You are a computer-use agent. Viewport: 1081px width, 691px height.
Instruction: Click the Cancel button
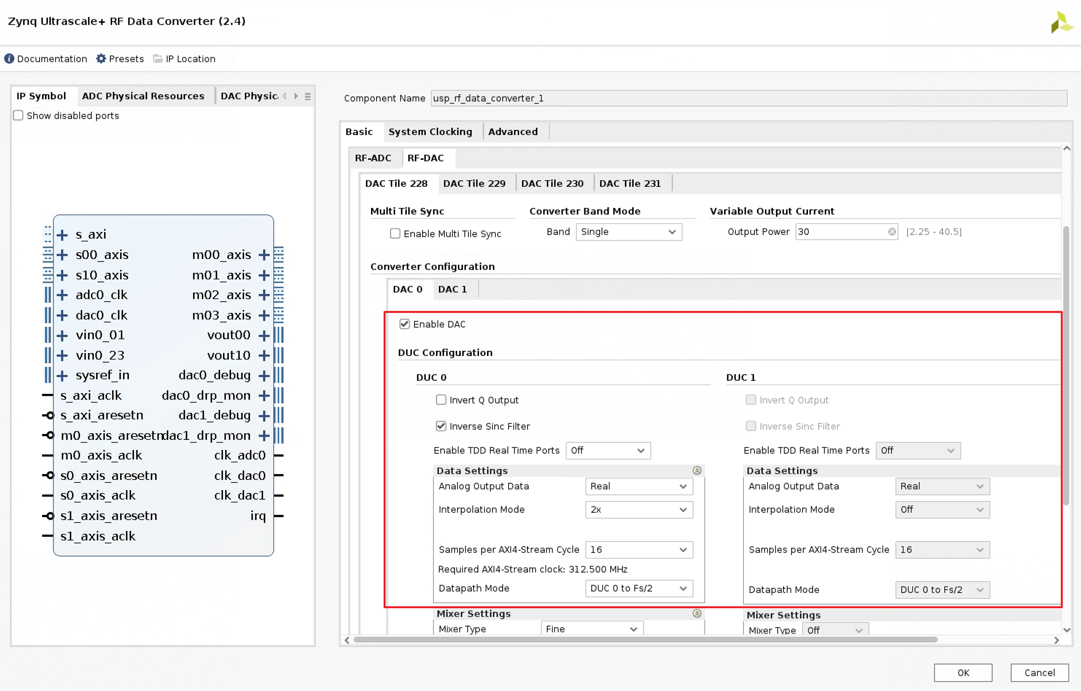pyautogui.click(x=1039, y=672)
